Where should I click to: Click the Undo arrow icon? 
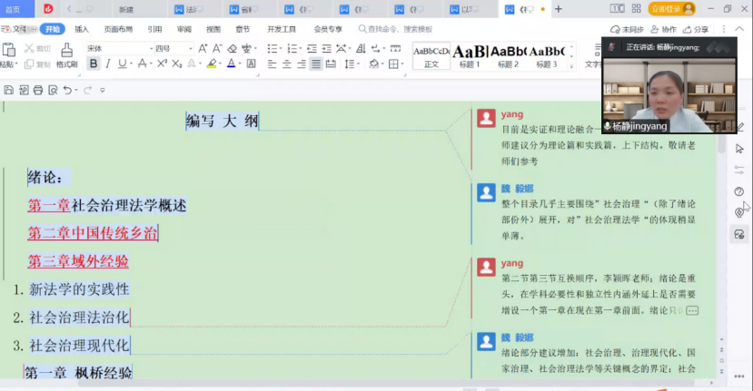click(68, 90)
